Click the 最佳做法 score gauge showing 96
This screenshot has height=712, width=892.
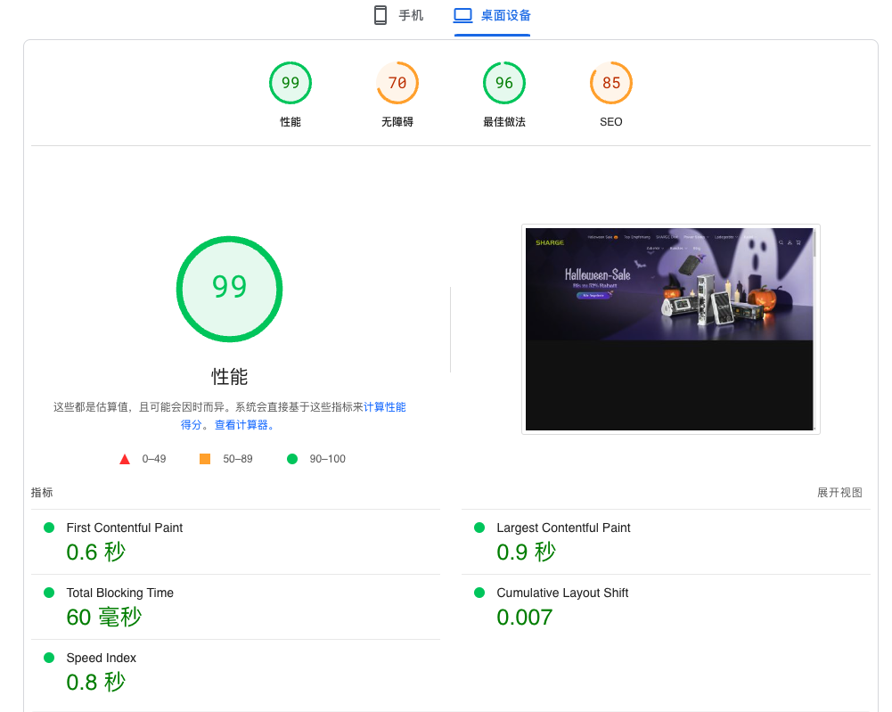pyautogui.click(x=503, y=82)
